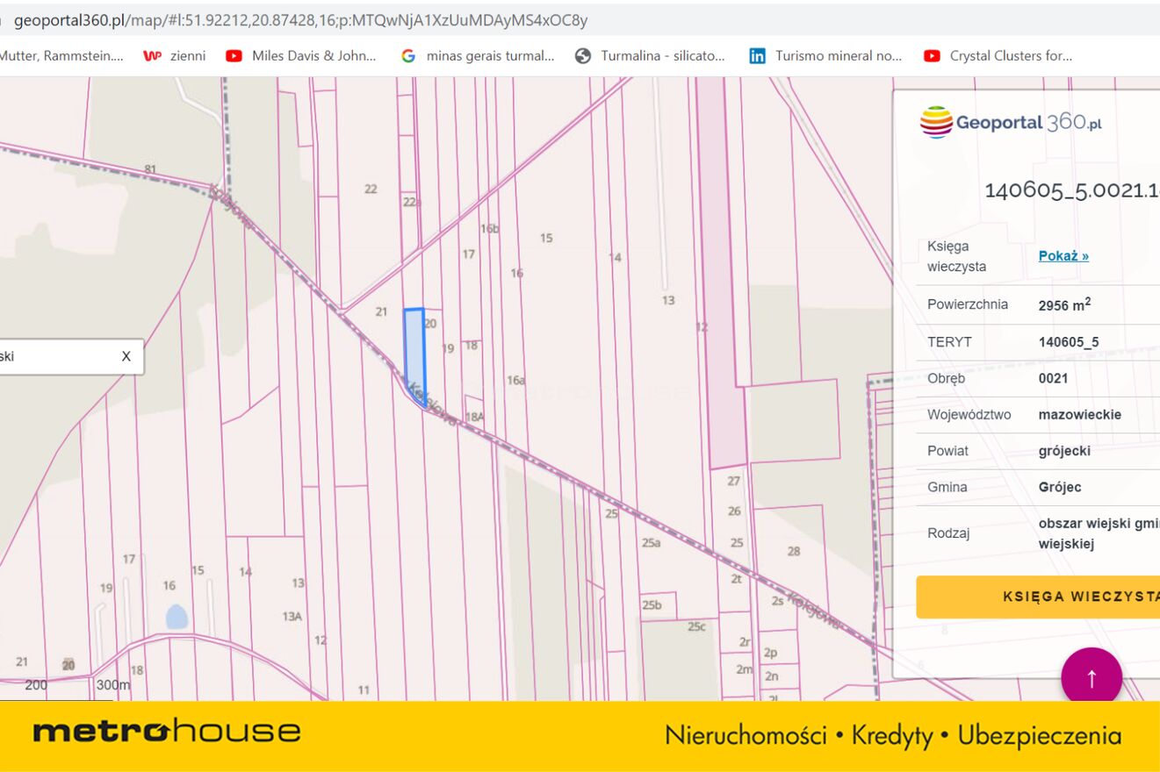Clear the search box with the X

(126, 356)
